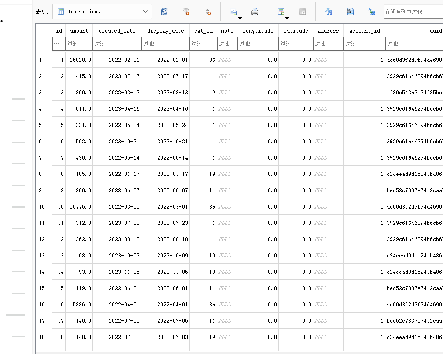Select the amount cell 15820.0

pos(79,60)
